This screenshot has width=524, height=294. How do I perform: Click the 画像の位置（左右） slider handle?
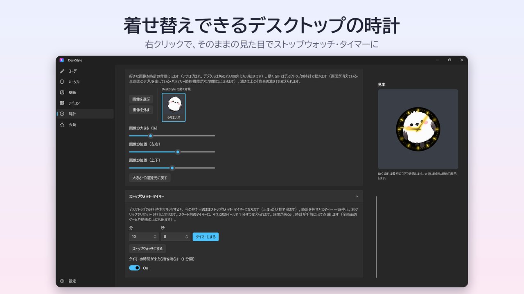click(178, 152)
